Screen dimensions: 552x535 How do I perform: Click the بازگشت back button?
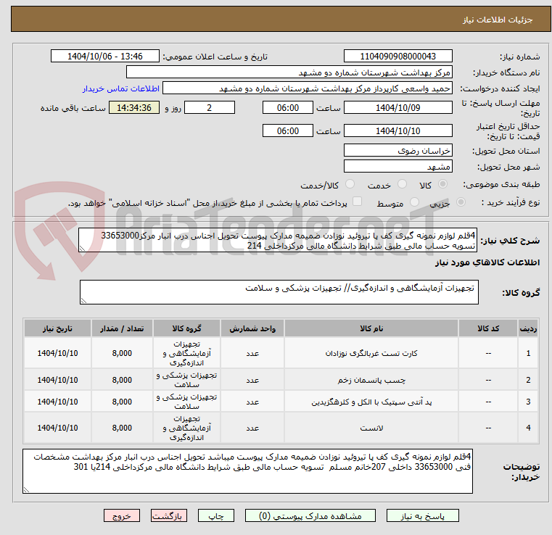click(168, 515)
